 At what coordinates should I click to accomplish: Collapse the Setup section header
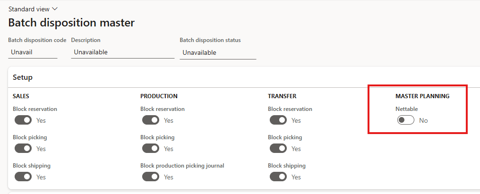coord(23,77)
